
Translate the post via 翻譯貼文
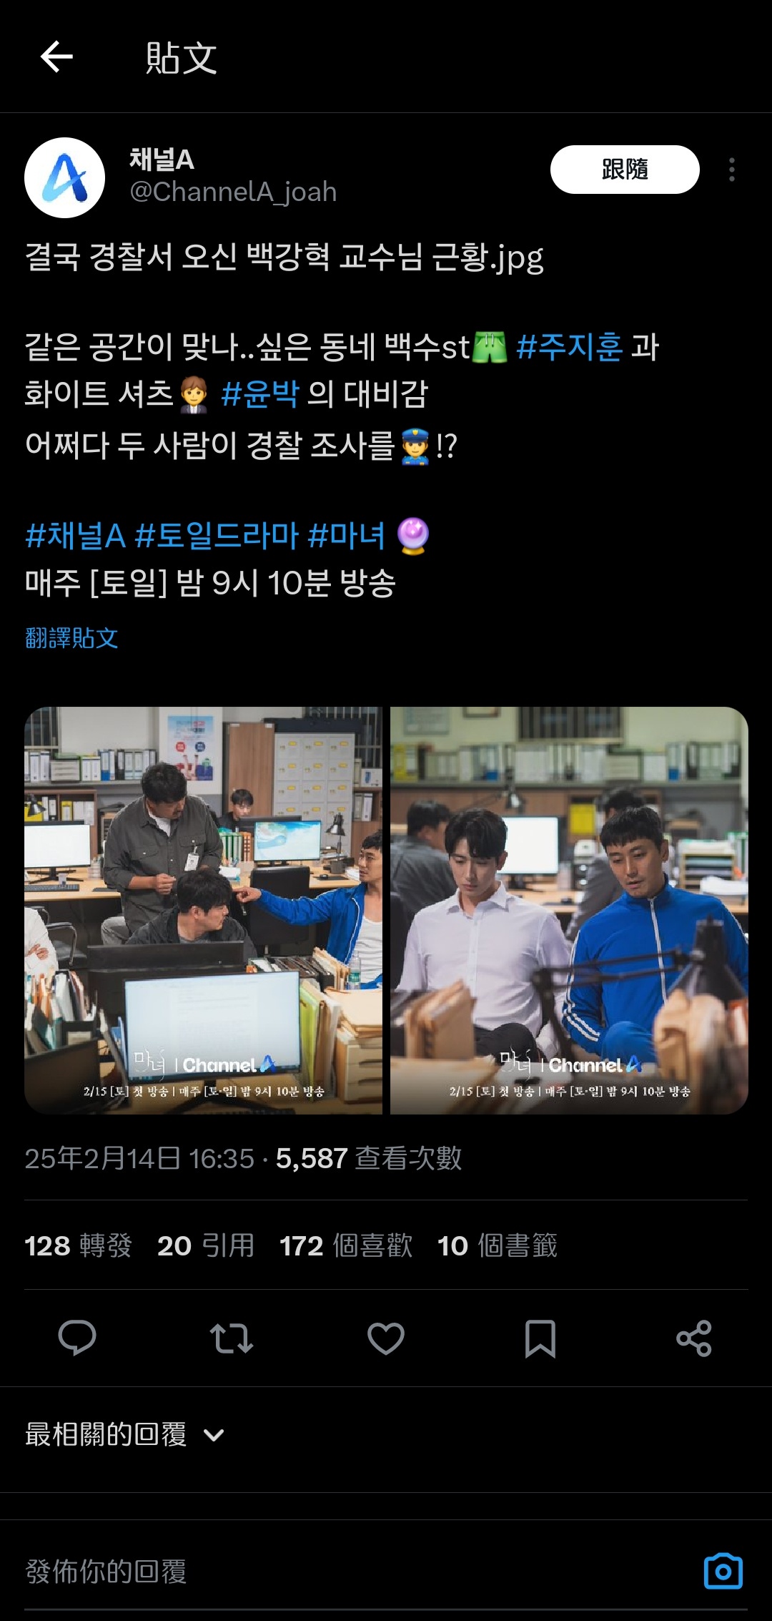[x=71, y=637]
